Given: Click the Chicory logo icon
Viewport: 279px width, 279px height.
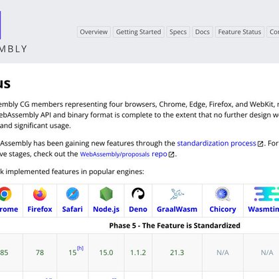Looking at the screenshot, I should coord(223,194).
